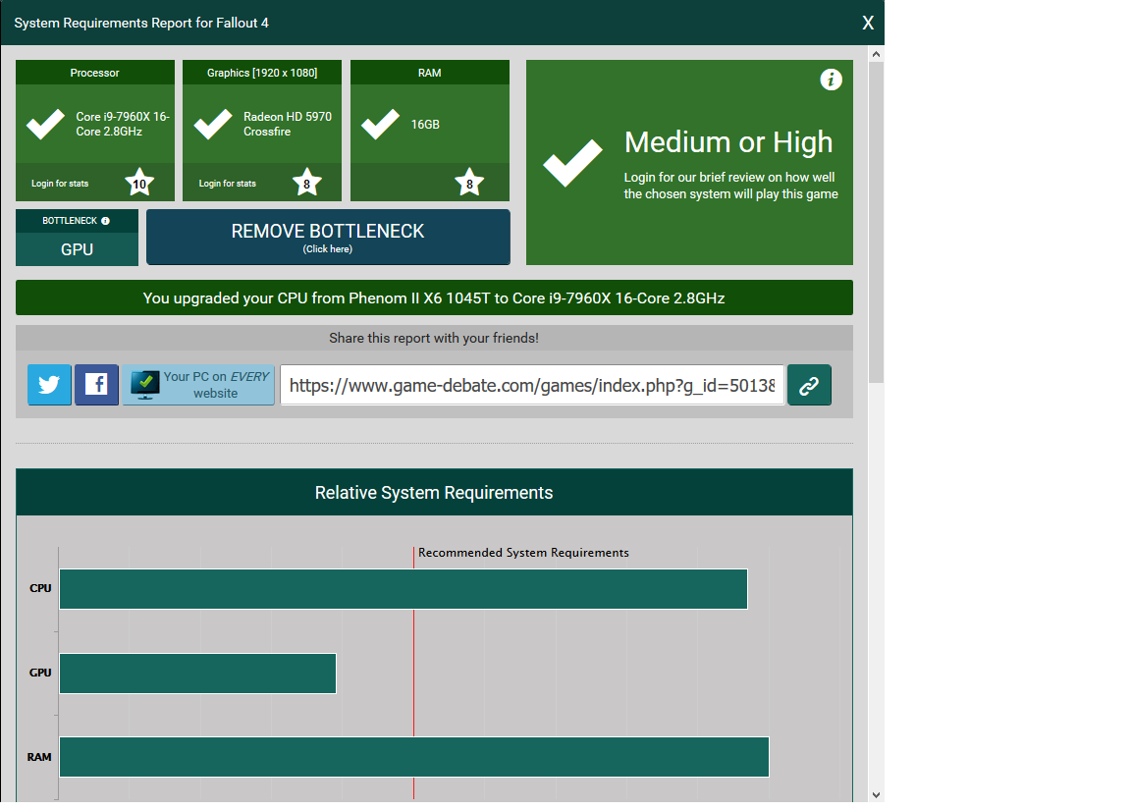Click the RAM bar in requirements chart
Screen dimensions: 1131x810
pyautogui.click(x=414, y=757)
